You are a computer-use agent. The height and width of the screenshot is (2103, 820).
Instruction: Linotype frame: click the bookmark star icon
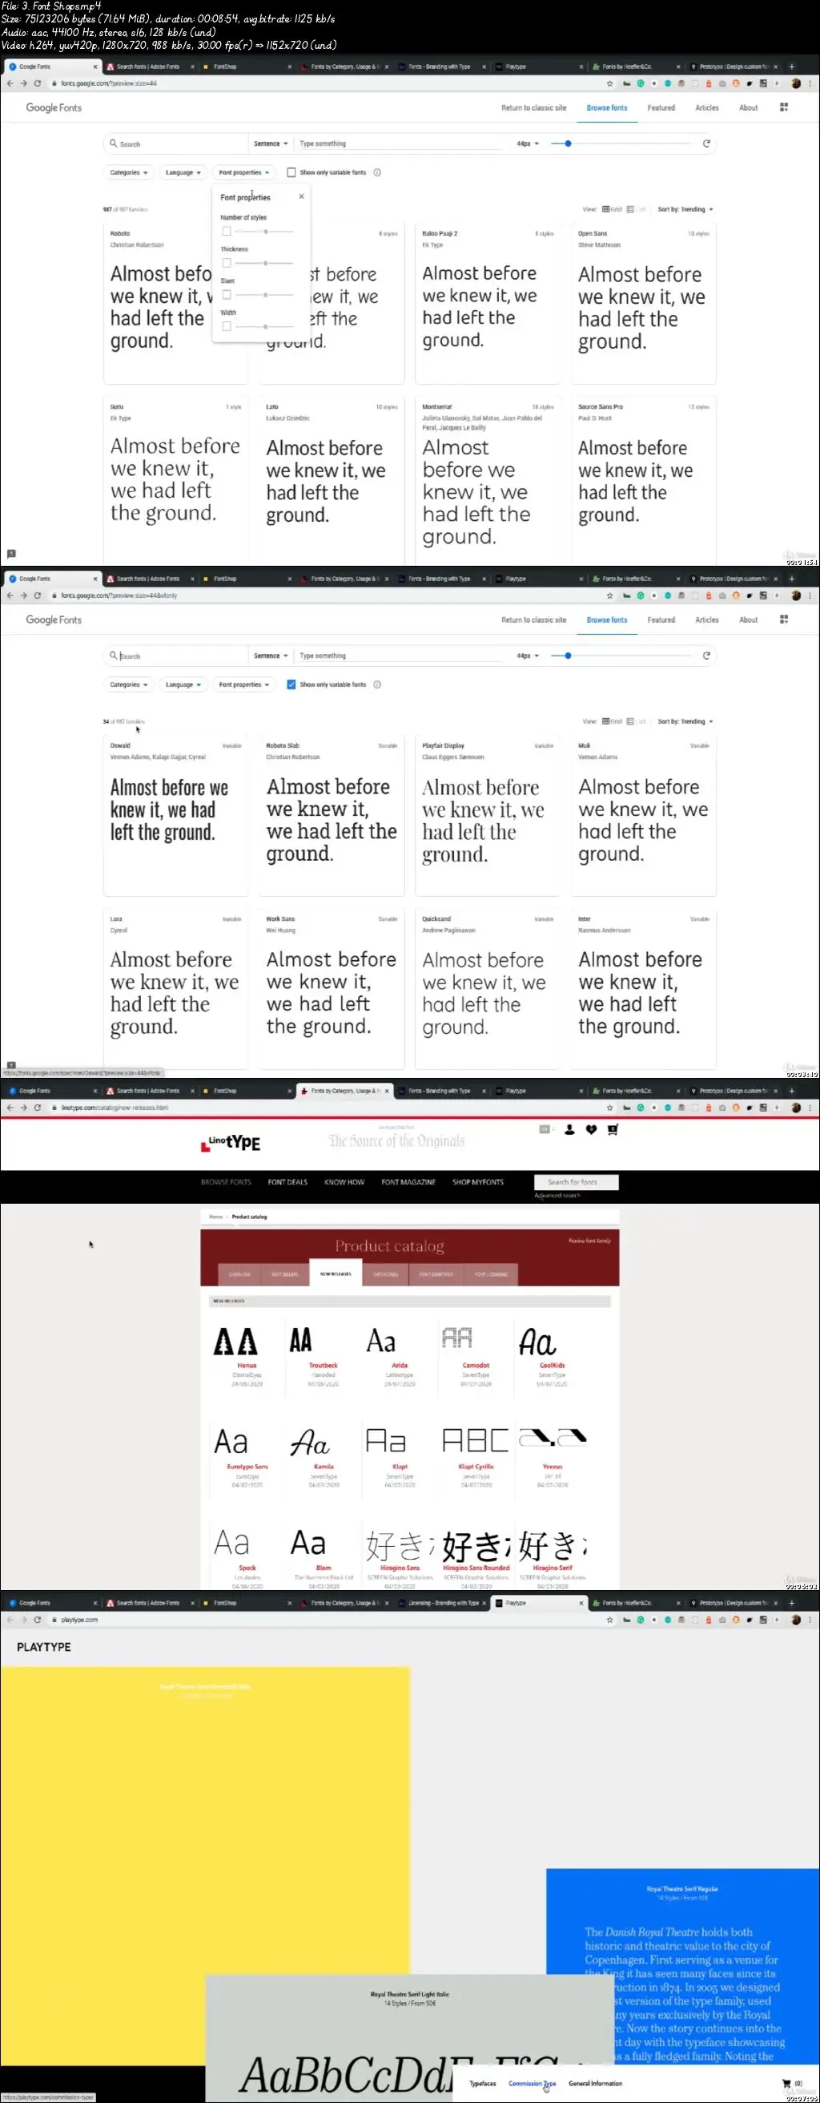click(x=609, y=1108)
